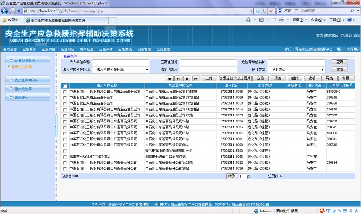The width and height of the screenshot is (361, 214).
Task: Click the IE Print icon
Action: (282, 20)
